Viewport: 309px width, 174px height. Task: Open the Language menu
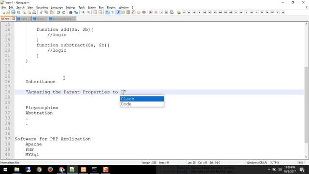pyautogui.click(x=56, y=8)
